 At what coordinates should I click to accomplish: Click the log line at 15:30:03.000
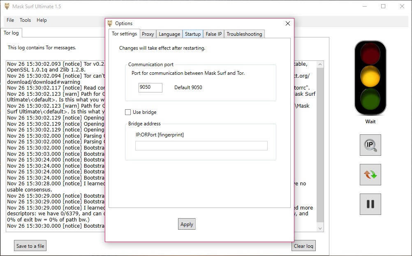click(56, 154)
